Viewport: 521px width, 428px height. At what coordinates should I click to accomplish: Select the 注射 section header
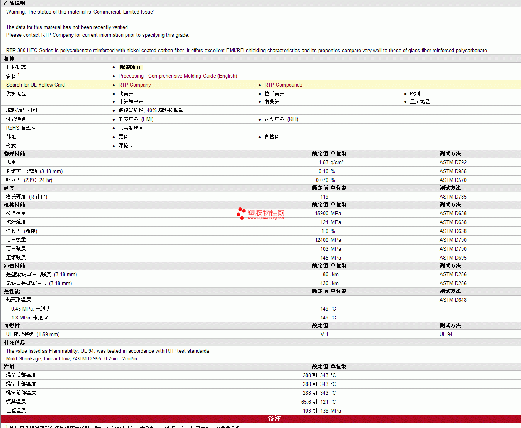9,367
